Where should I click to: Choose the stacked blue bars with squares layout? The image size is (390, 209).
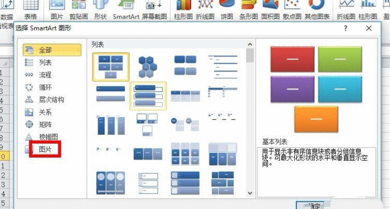coord(185,183)
